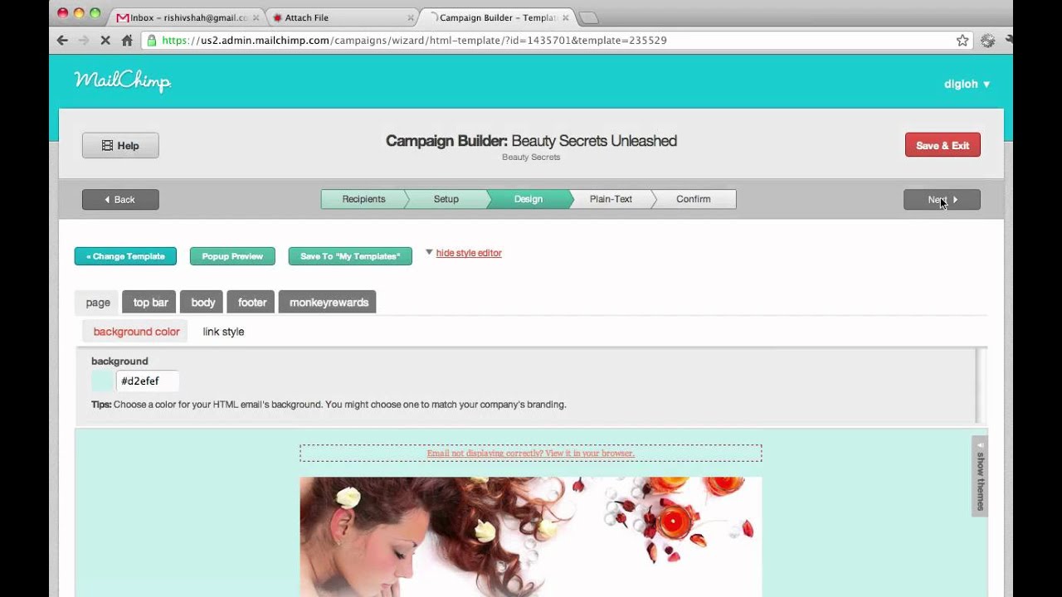Jump to the Recipients step
Image resolution: width=1062 pixels, height=597 pixels.
[363, 199]
